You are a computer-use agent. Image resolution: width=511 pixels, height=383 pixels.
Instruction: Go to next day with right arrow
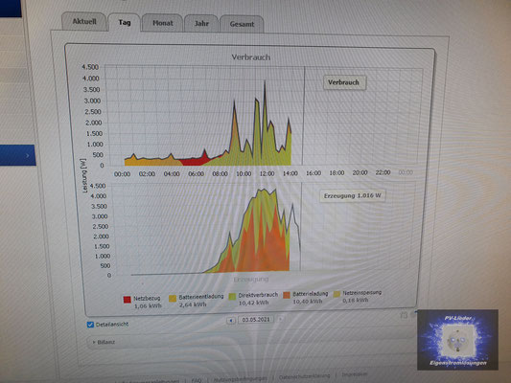280,319
